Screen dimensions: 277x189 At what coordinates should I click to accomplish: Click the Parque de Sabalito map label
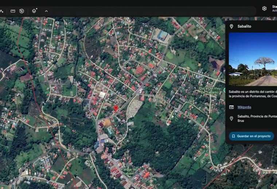(129, 171)
